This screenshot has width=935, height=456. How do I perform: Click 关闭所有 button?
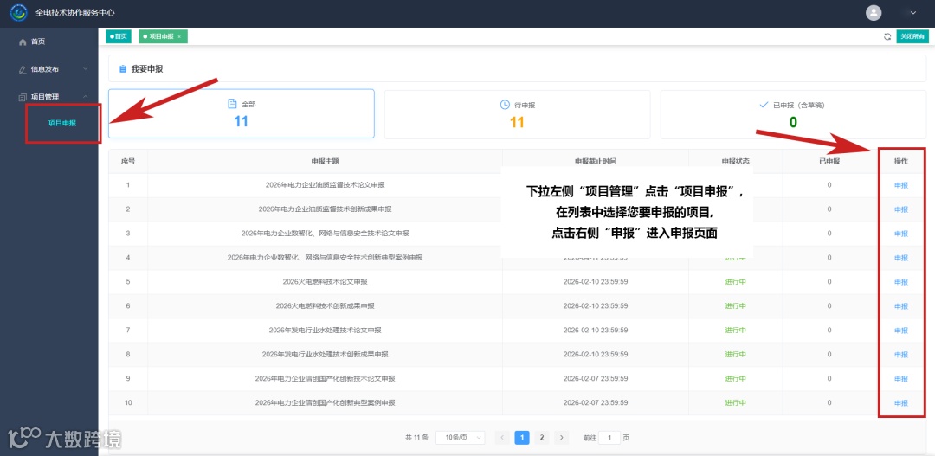coord(912,36)
